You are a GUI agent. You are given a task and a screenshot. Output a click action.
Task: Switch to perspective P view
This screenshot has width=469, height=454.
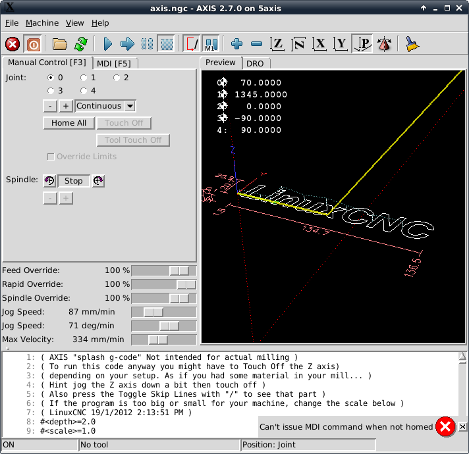tap(362, 44)
